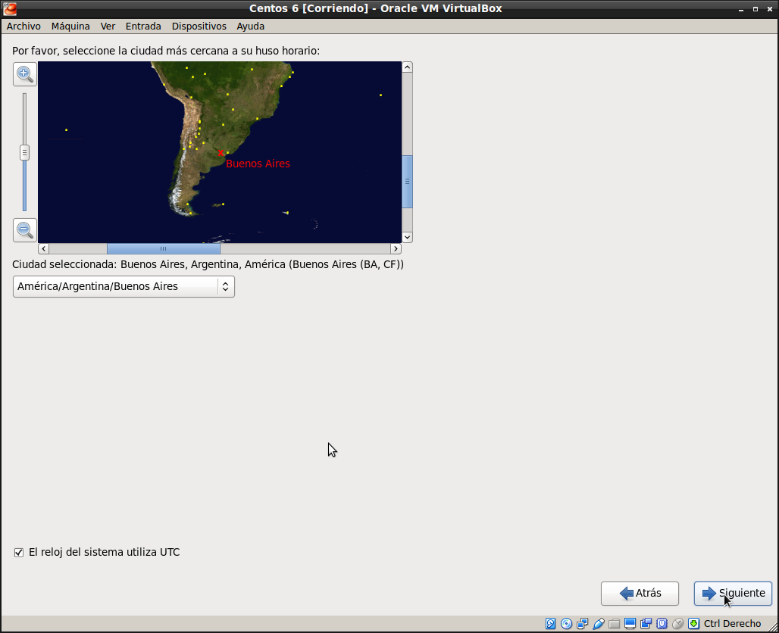Go back with the Atrás button
The height and width of the screenshot is (633, 779).
coord(640,594)
